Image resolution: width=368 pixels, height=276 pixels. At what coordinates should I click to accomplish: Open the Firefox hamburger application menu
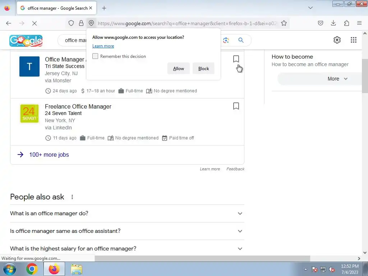[x=359, y=23]
